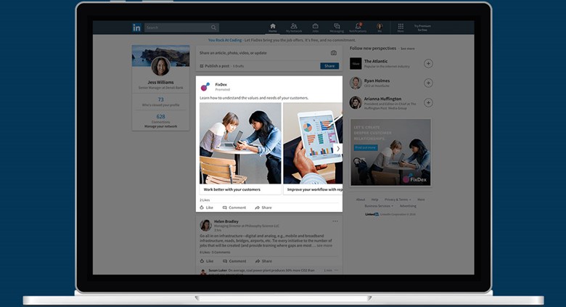Click the Try Premium for free link
The image size is (566, 307).
(422, 28)
